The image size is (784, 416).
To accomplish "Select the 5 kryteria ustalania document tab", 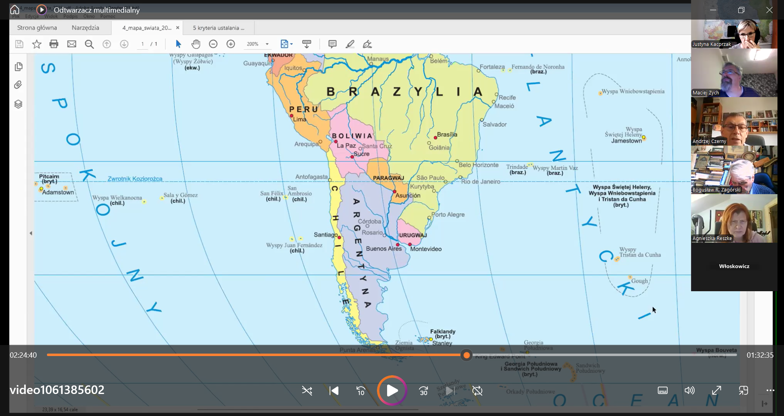I will click(x=218, y=28).
